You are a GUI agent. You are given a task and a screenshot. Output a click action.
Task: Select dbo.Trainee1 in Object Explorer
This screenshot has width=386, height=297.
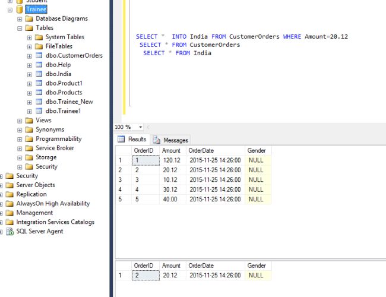[63, 111]
